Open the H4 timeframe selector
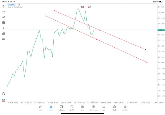The width and height of the screenshot is (165, 115). pyautogui.click(x=4, y=39)
